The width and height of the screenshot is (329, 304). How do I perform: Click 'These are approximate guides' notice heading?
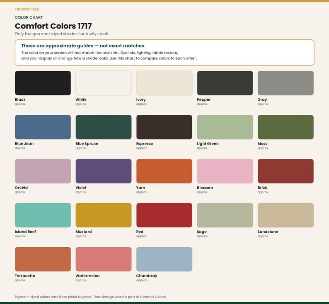coord(83,46)
